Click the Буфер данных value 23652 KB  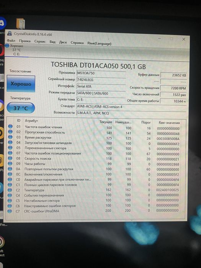[173, 75]
